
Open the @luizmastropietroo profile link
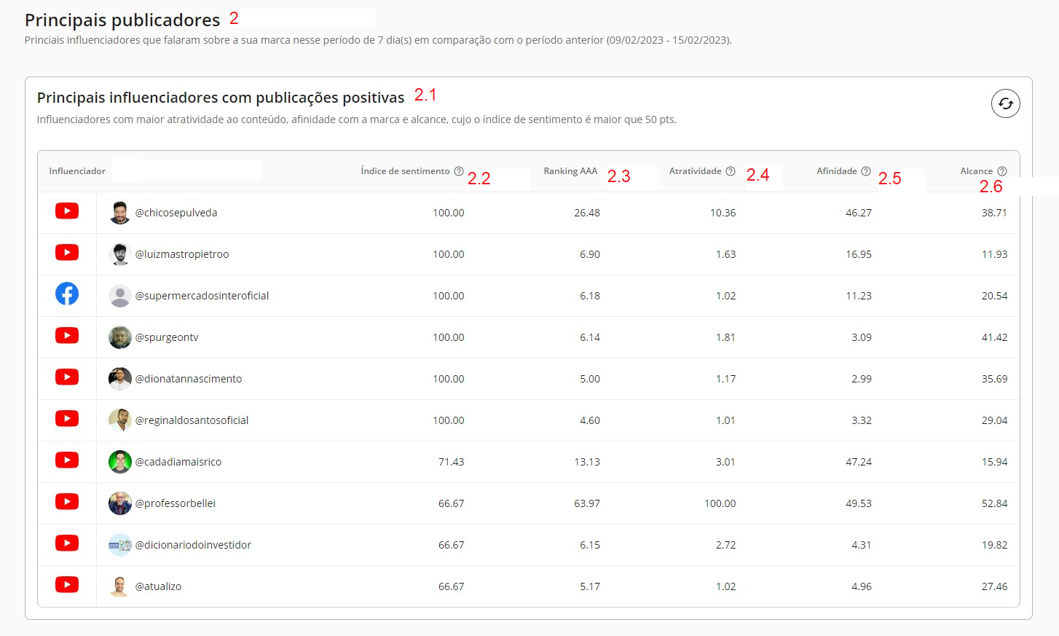click(x=182, y=254)
